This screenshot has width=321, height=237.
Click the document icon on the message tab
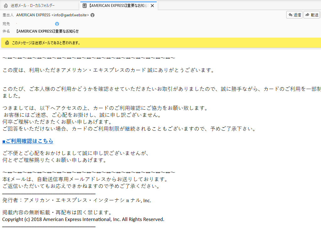tap(85, 6)
